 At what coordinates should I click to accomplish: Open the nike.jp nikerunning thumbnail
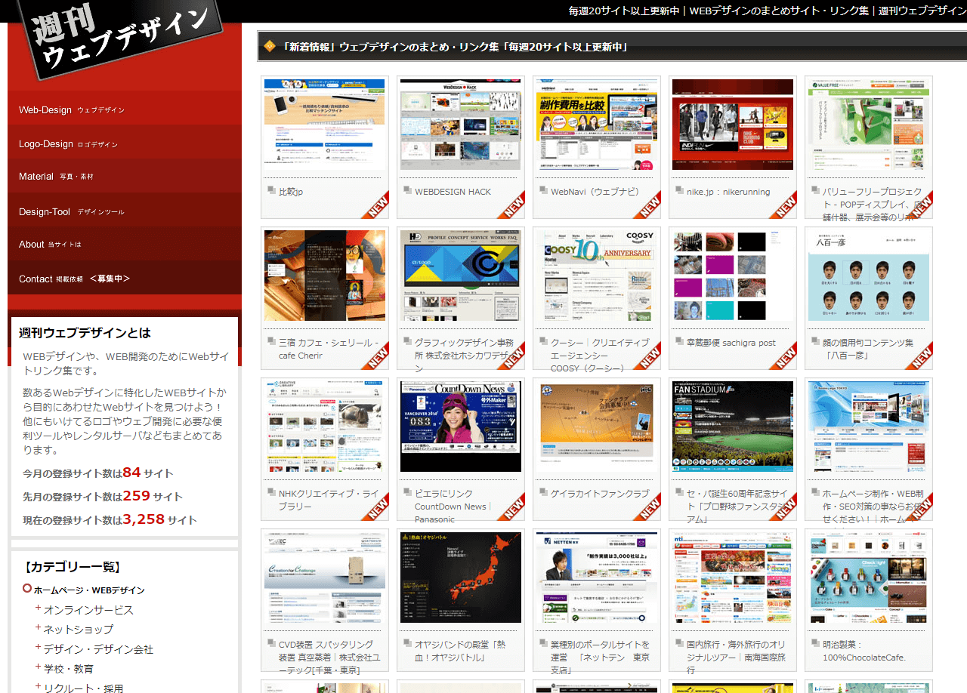(733, 125)
